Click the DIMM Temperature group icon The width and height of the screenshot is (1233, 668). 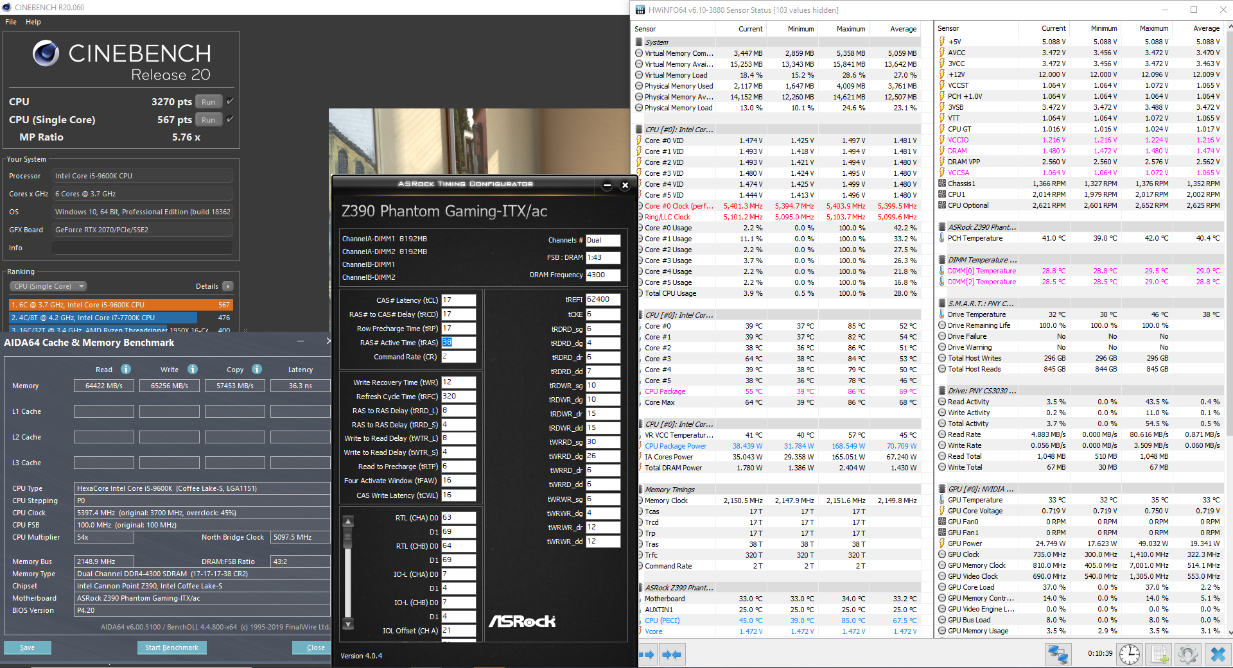942,260
